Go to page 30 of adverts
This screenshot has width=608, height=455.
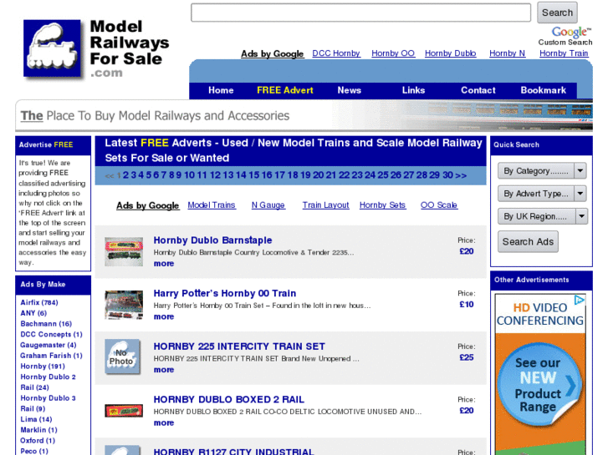[448, 175]
